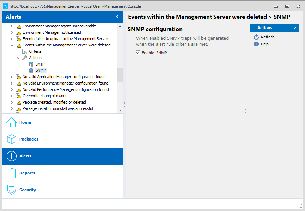Image resolution: width=305 pixels, height=211 pixels.
Task: Open the SMTP action icon
Action: coord(31,64)
